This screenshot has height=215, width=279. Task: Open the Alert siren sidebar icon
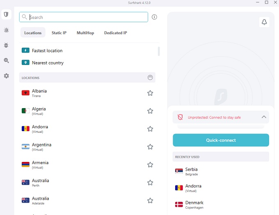[6, 30]
